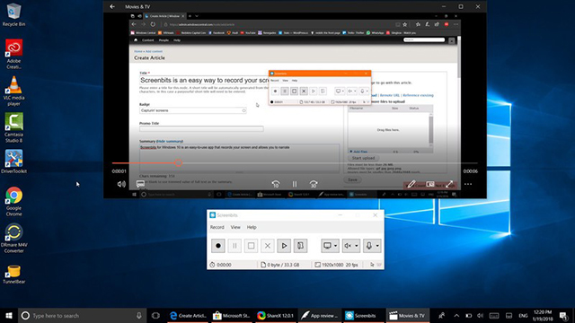575x323 pixels.
Task: Open the People icon in system tray
Action: coord(441,315)
